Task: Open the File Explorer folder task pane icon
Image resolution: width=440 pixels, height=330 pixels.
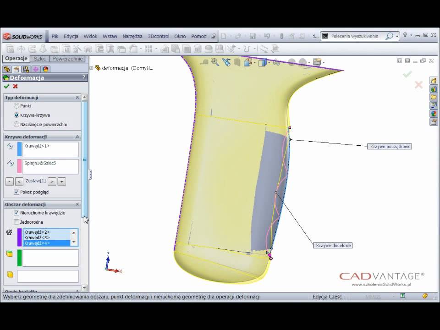Action: click(x=434, y=97)
